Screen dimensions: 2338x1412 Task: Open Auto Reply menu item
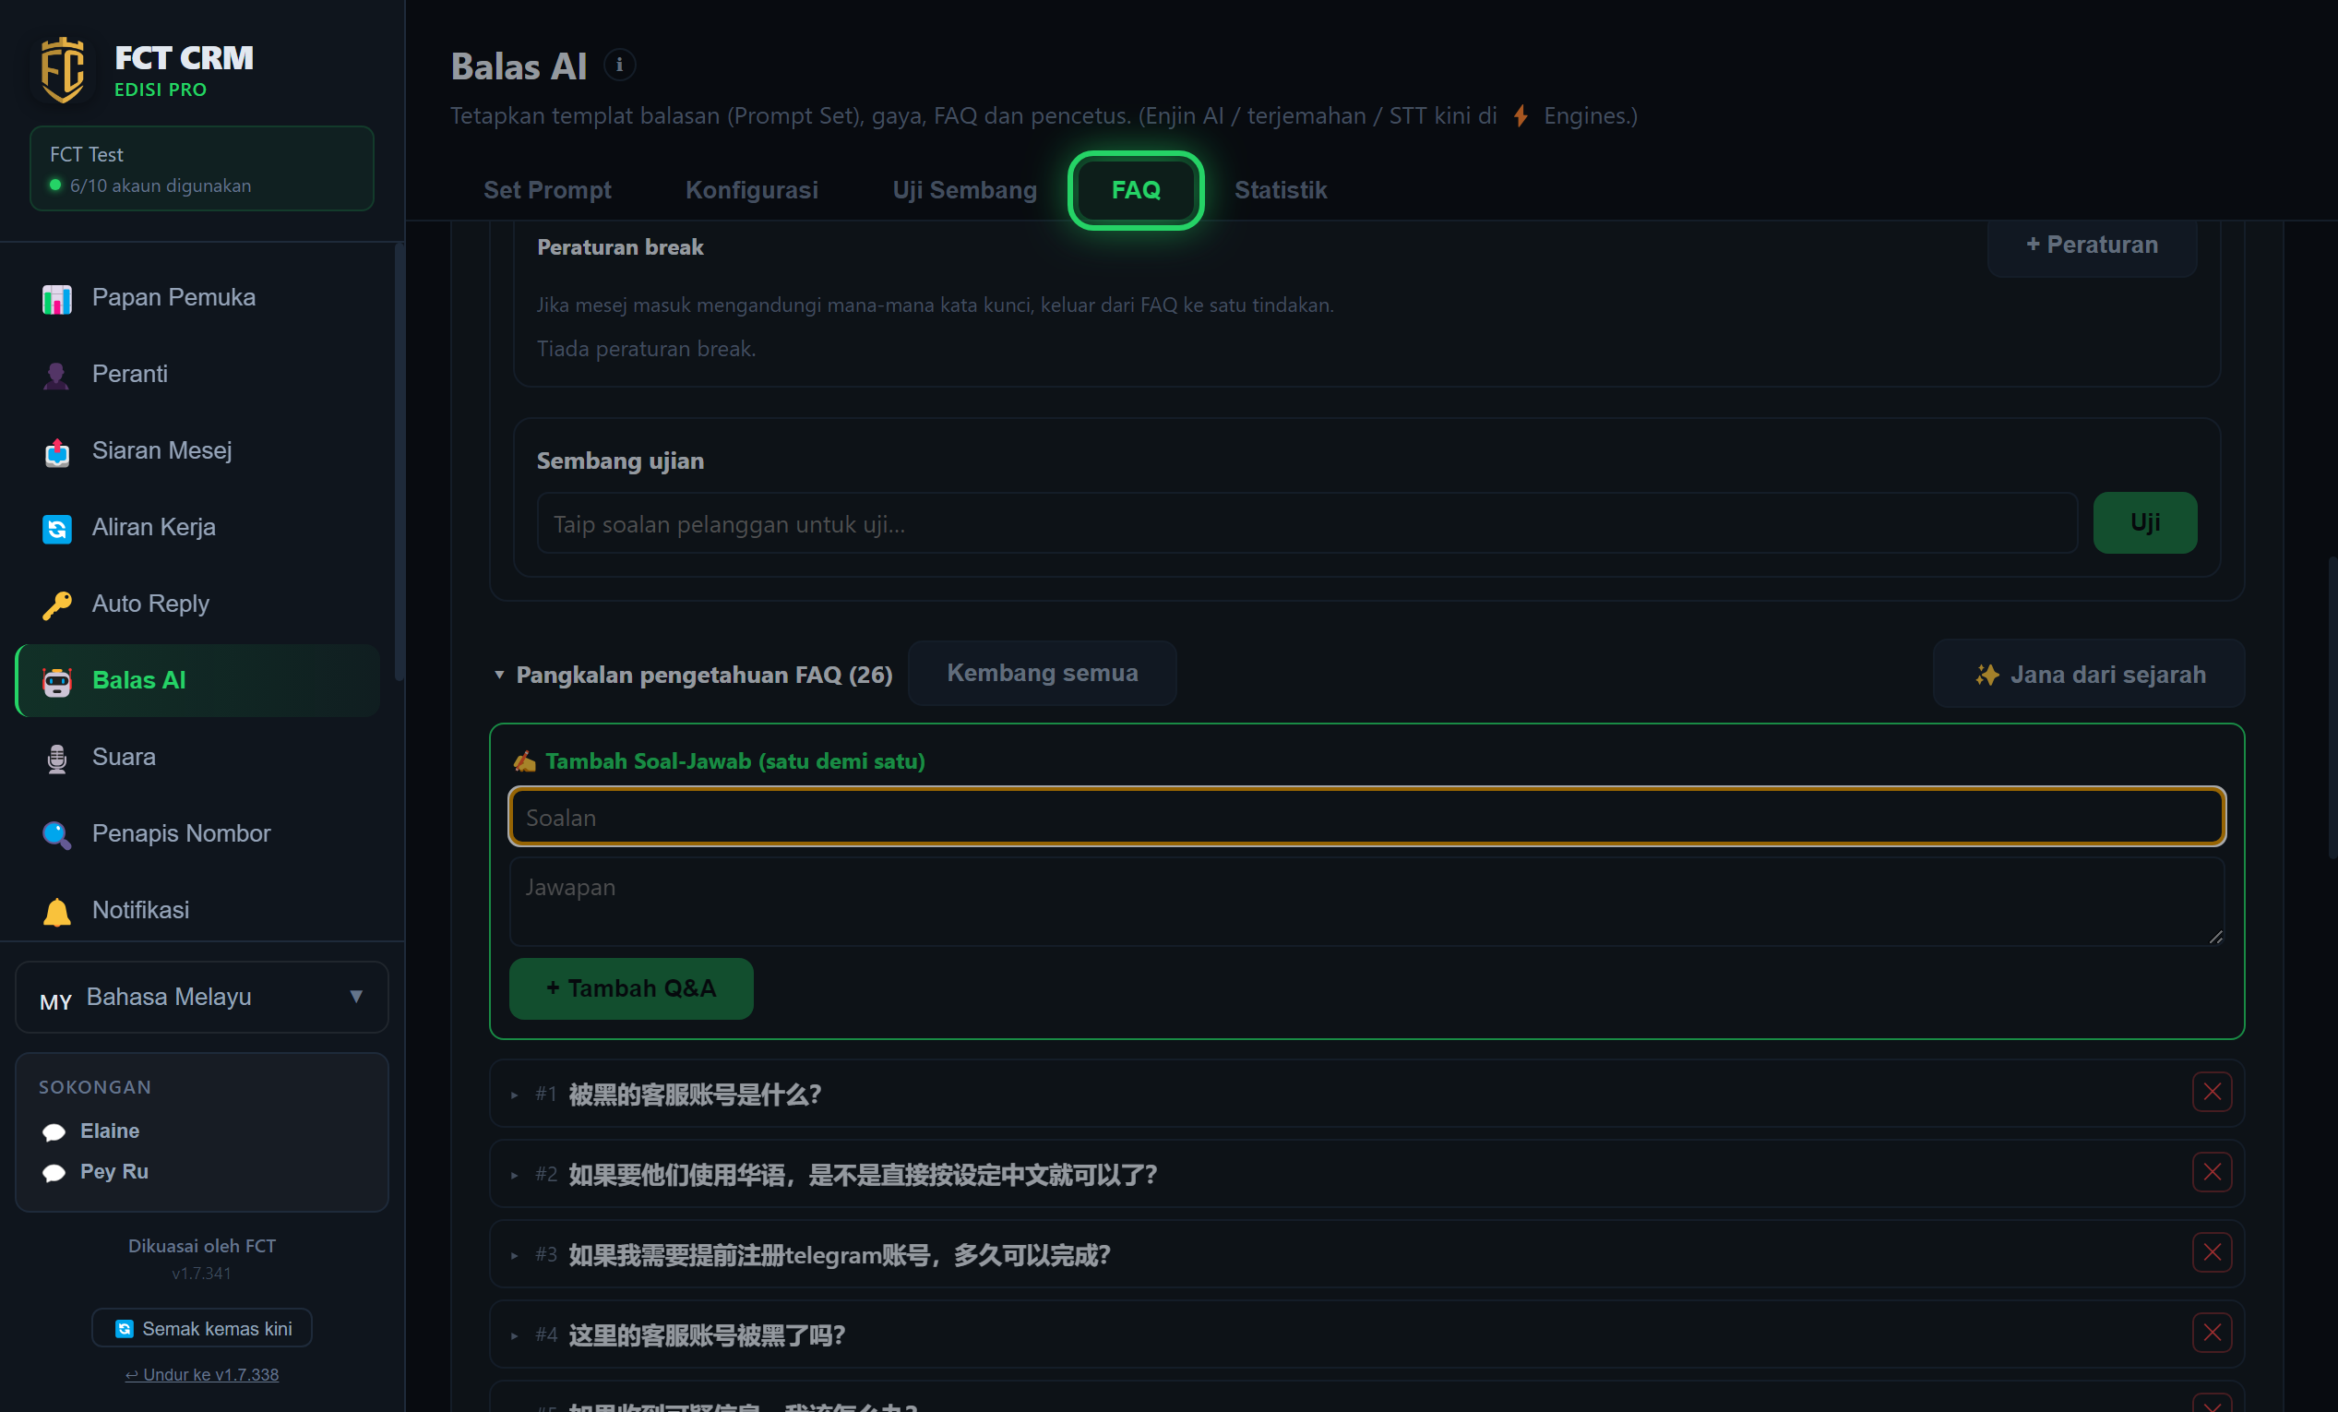click(x=197, y=604)
